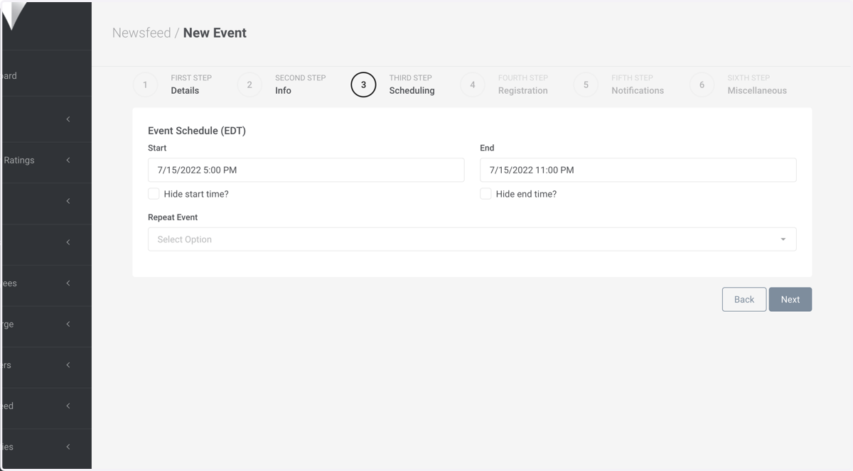Click step number 6 circle
Screen dimensions: 853x471
point(702,85)
